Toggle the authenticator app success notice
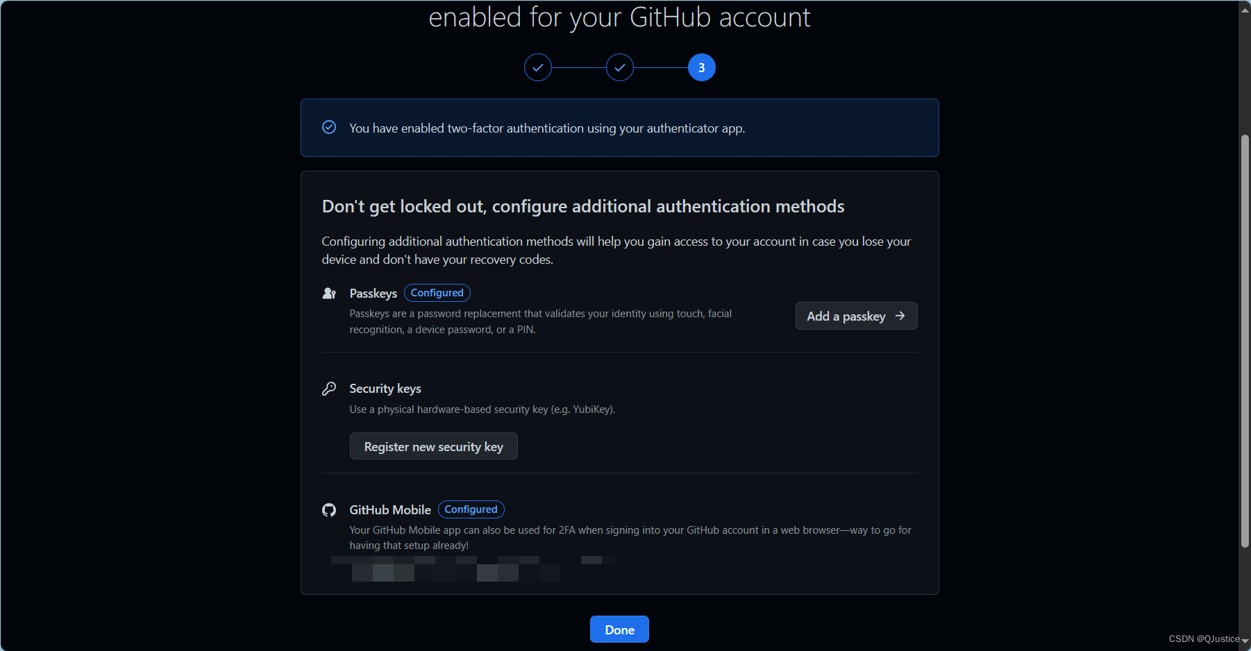This screenshot has width=1251, height=651. tap(619, 128)
